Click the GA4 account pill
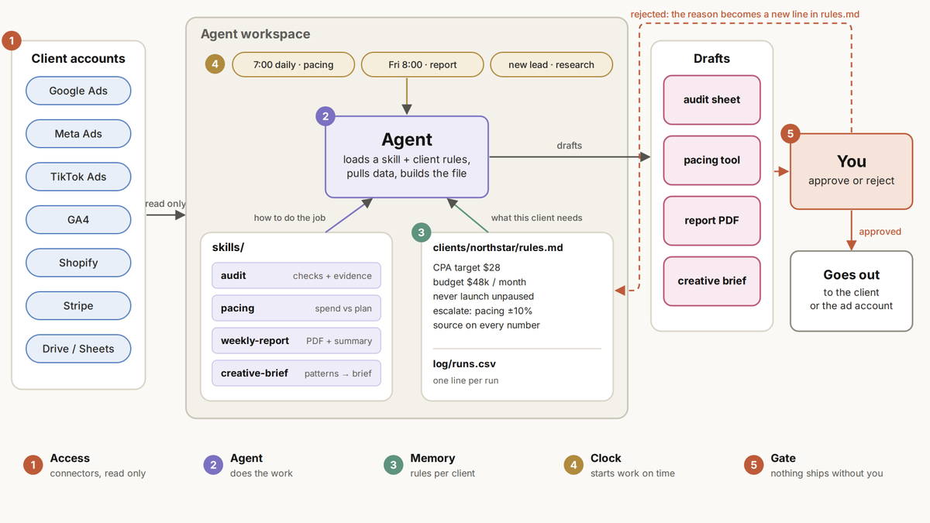The height and width of the screenshot is (523, 930). [x=78, y=219]
